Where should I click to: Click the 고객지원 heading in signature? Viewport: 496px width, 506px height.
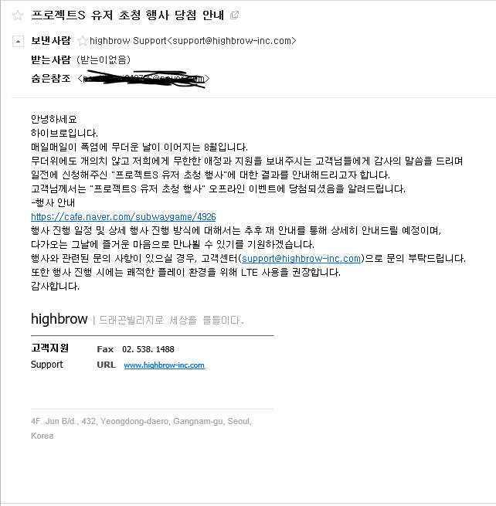(x=49, y=348)
